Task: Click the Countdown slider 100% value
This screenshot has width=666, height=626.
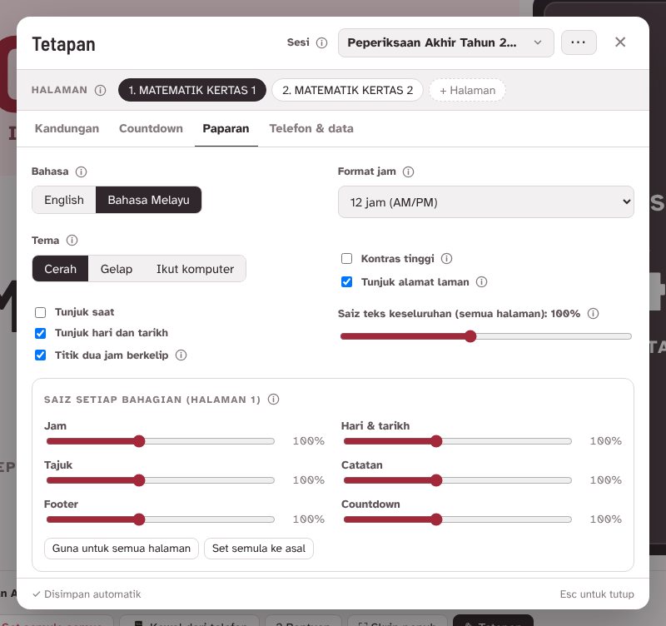Action: 606,519
